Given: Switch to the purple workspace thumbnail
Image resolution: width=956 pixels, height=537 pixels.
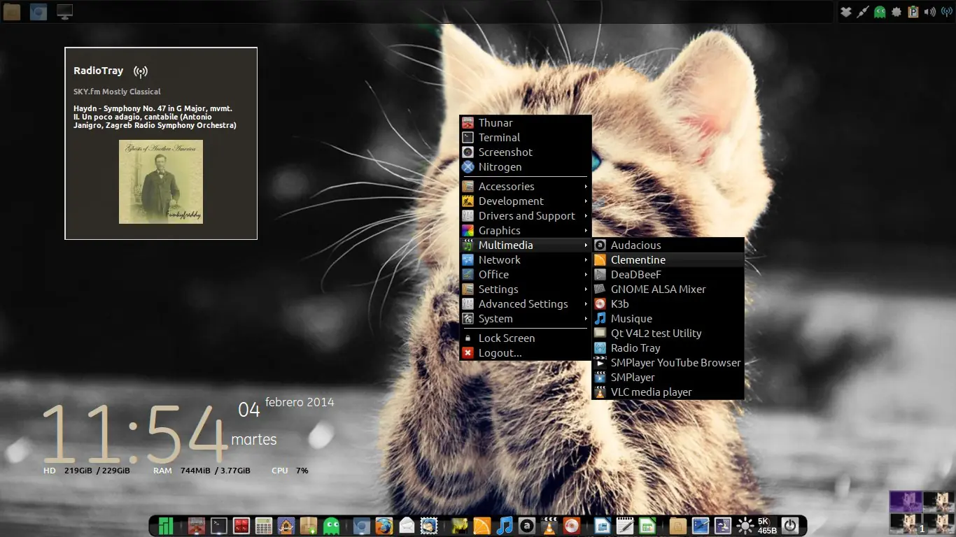Looking at the screenshot, I should click(906, 501).
